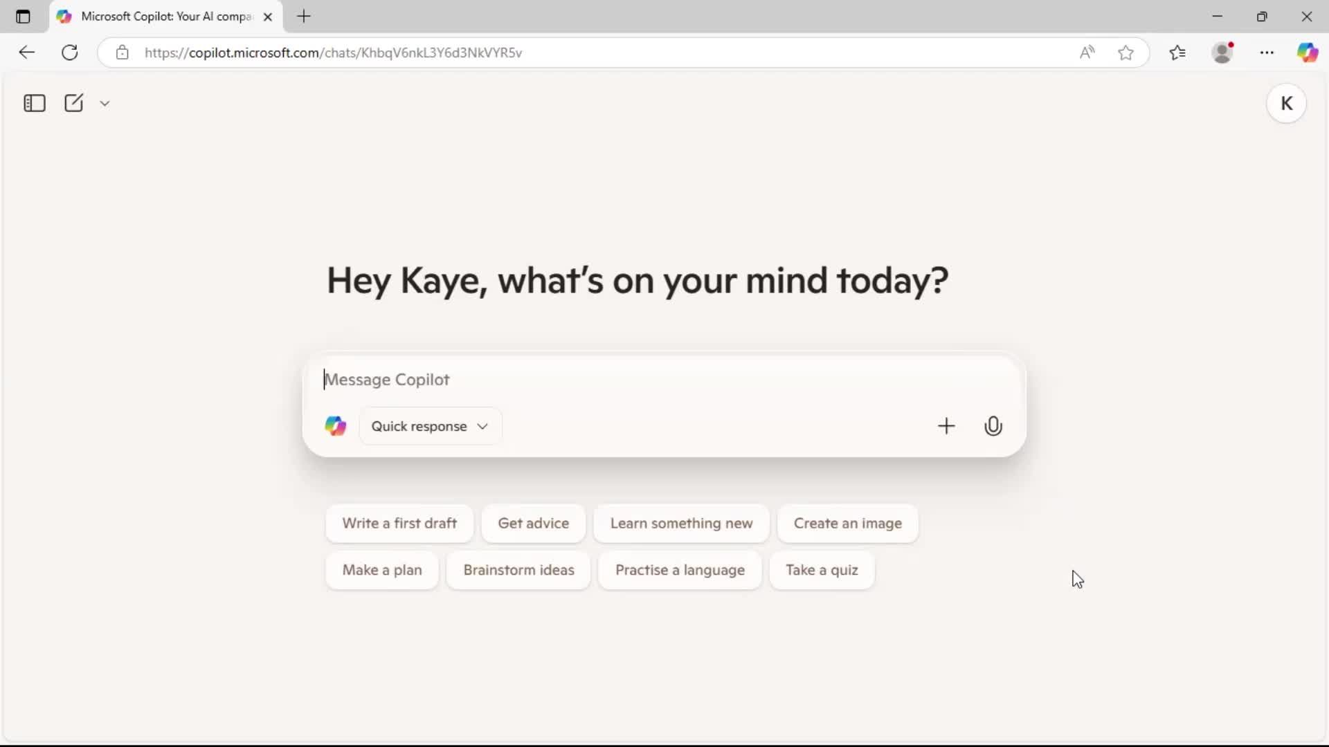This screenshot has height=747, width=1329.
Task: Open the conversations sidebar panel
Action: point(34,103)
